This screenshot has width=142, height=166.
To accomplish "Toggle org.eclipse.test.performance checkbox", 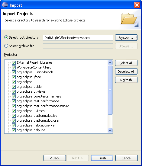I will 14,101.
